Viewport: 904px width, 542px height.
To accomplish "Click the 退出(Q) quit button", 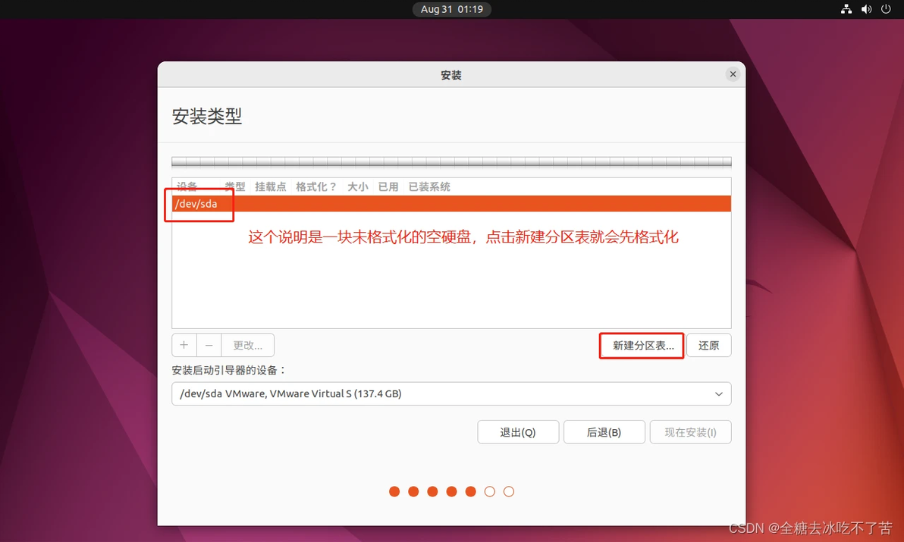I will point(518,432).
